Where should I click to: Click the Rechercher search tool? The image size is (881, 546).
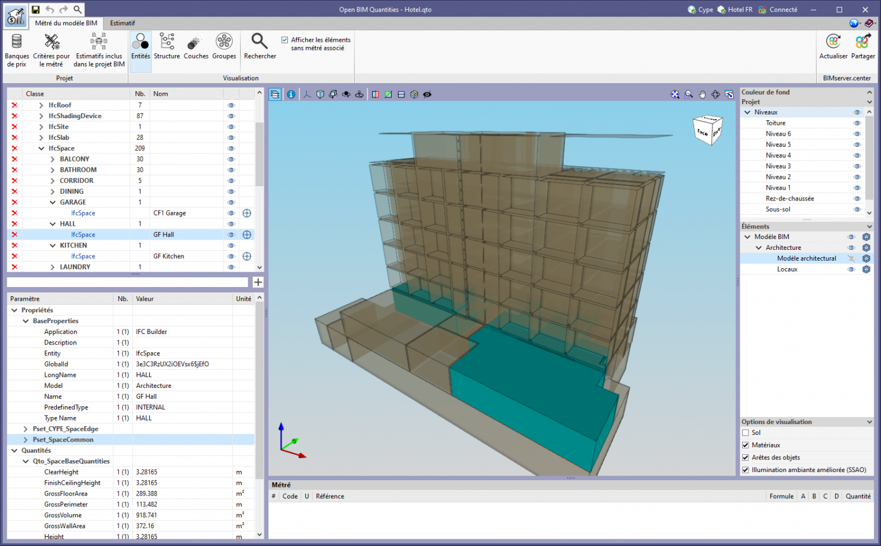[260, 47]
